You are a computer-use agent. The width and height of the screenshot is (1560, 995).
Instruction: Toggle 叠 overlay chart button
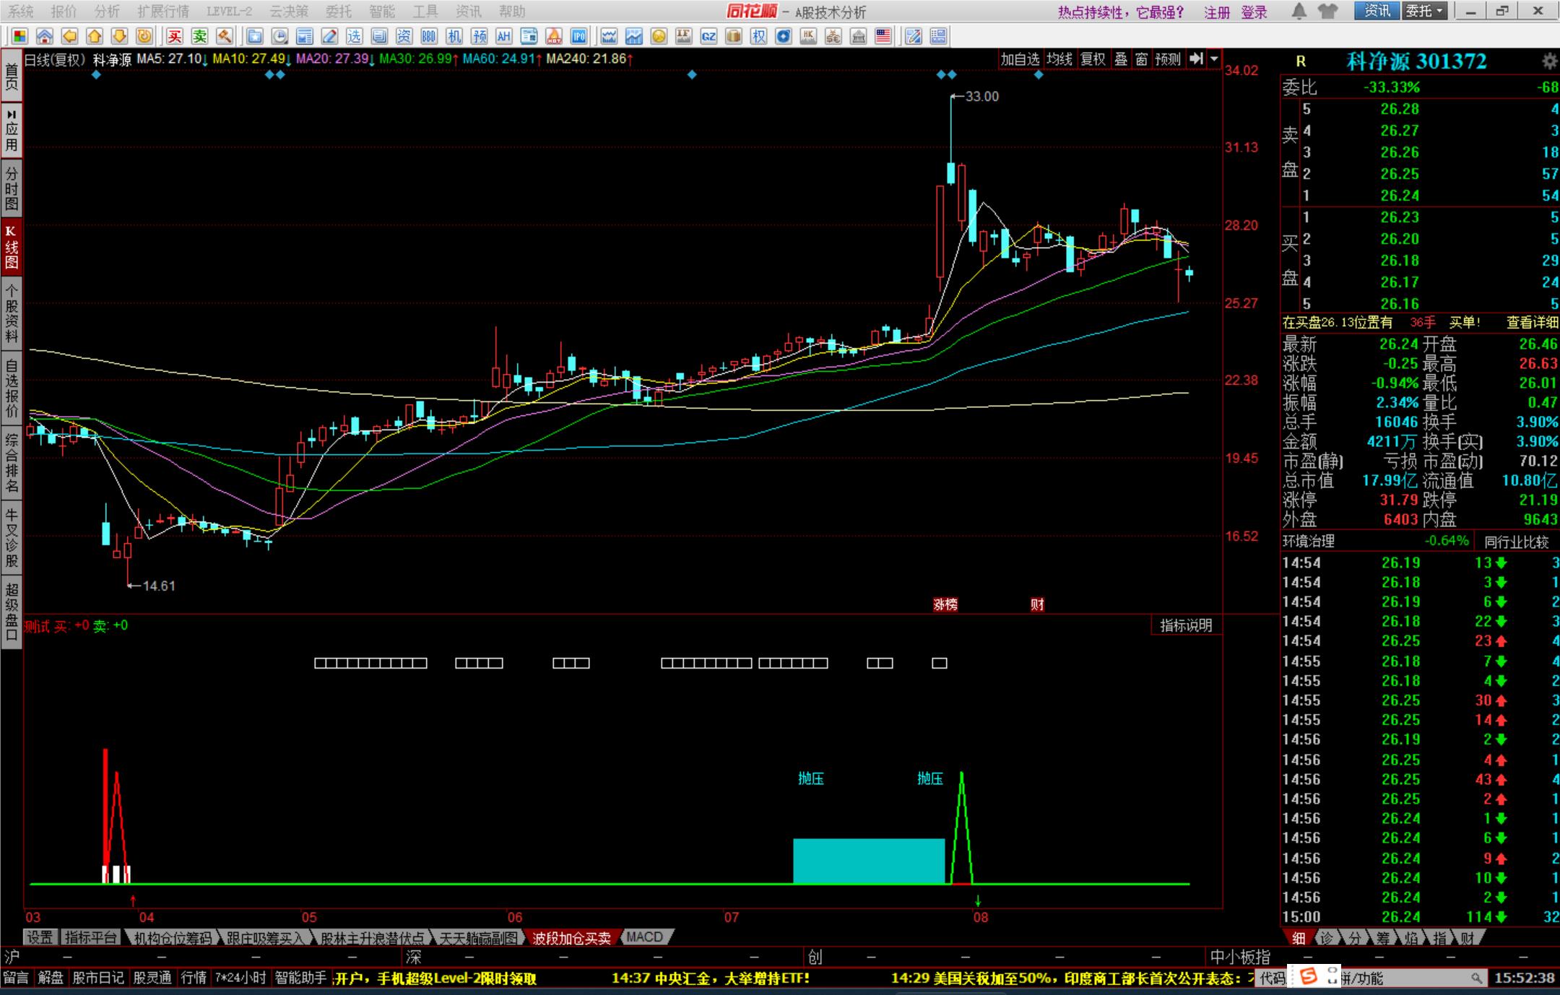[1121, 59]
